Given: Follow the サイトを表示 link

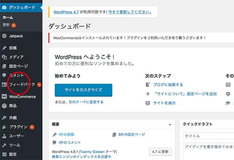Looking at the screenshot, I should [x=164, y=103].
